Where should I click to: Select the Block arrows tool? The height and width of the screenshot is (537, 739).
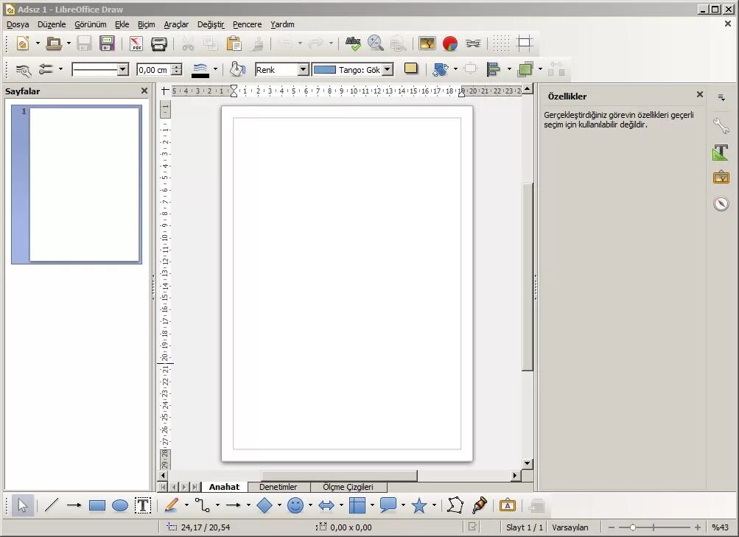(326, 505)
